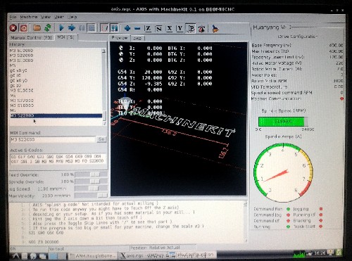The width and height of the screenshot is (352, 261).
Task: Switch to the ARM.BeagleBone taskbar window
Action: click(93, 255)
